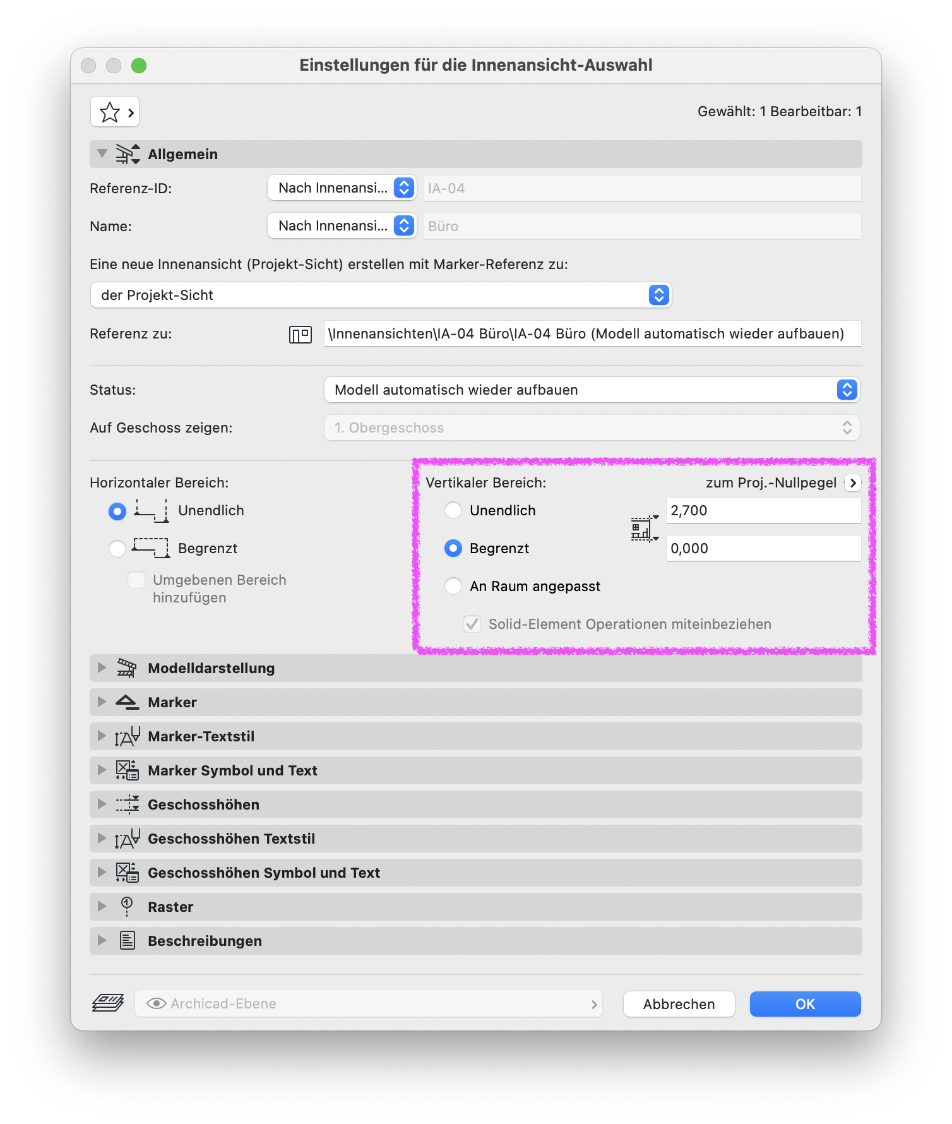Open der Projekt-Sicht dropdown

click(x=381, y=295)
